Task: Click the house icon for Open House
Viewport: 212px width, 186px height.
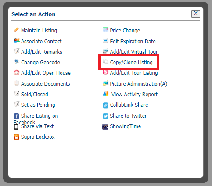Action: click(x=17, y=72)
